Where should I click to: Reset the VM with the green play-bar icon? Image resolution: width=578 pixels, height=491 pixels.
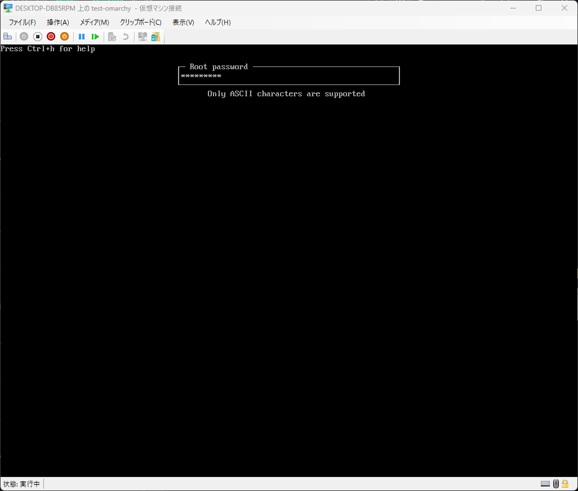[x=95, y=37]
